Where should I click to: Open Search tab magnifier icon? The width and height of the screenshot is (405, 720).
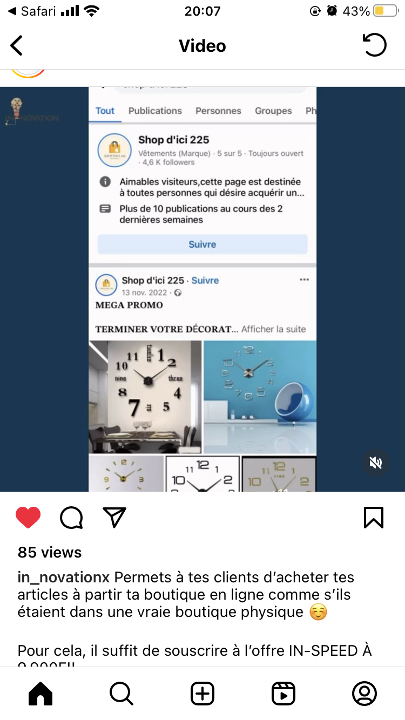122,694
